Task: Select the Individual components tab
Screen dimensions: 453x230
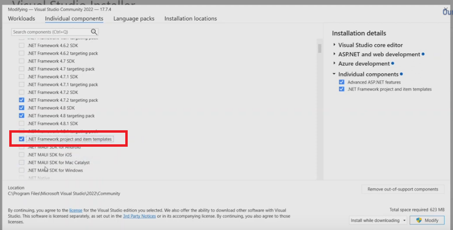Action: coord(74,18)
